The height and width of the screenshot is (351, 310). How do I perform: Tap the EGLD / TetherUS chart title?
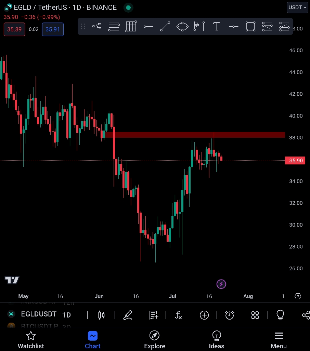tap(65, 8)
